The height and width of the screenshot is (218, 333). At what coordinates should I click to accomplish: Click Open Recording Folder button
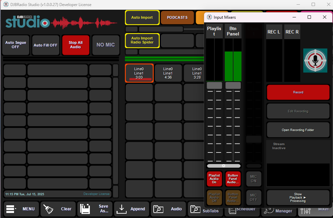click(x=298, y=130)
